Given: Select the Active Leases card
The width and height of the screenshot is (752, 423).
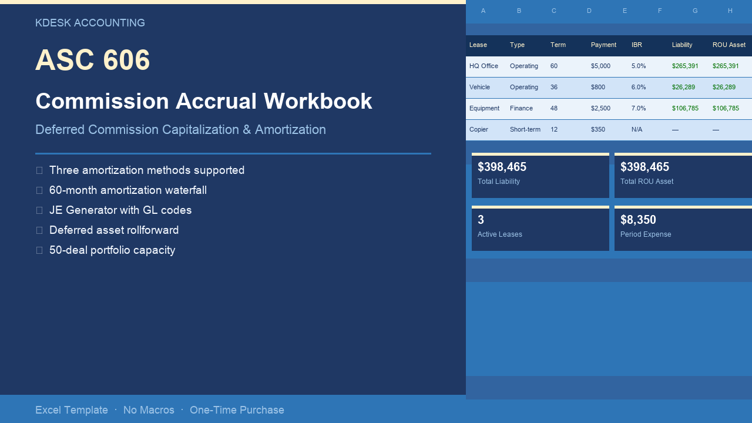Looking at the screenshot, I should pyautogui.click(x=540, y=228).
